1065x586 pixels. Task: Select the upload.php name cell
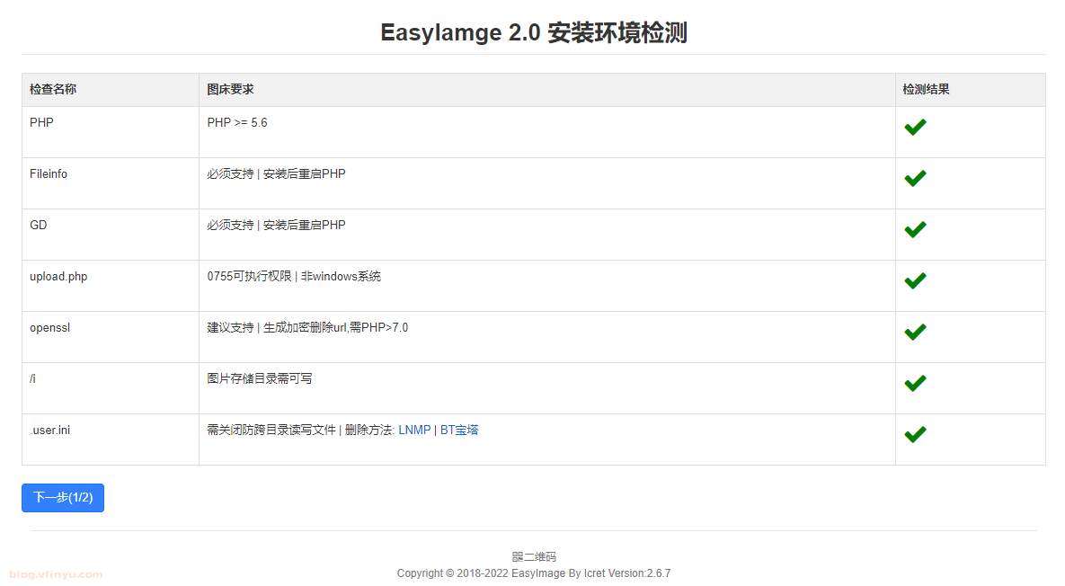[x=58, y=277]
